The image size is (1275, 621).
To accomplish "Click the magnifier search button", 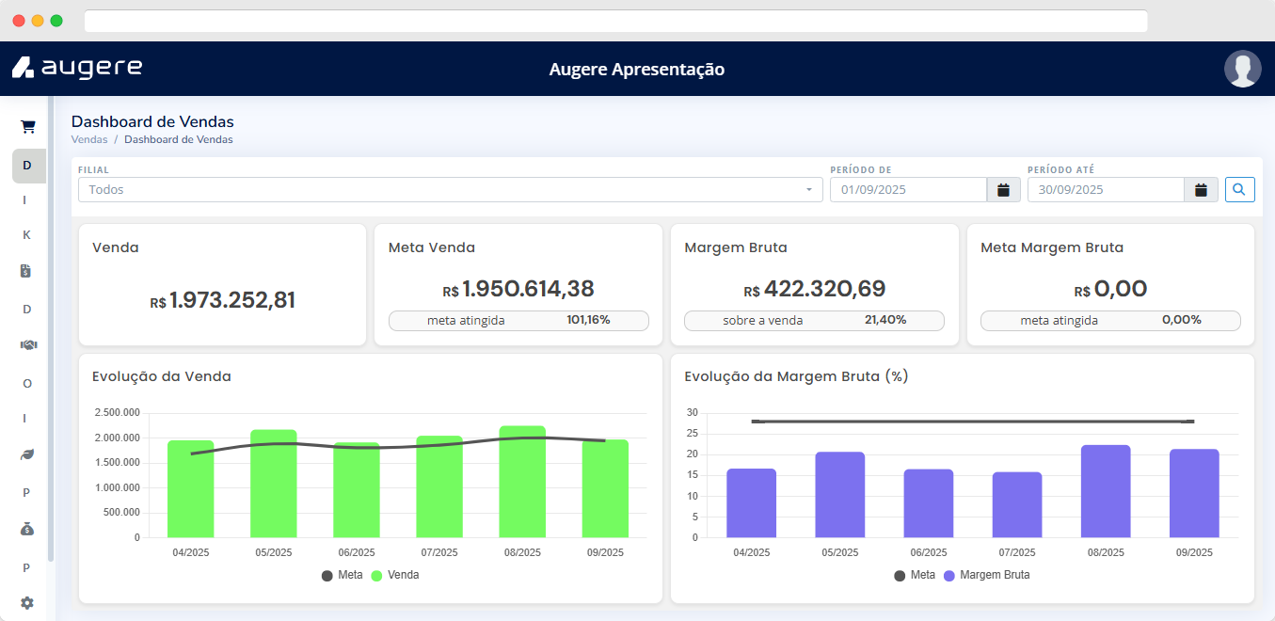I will (1239, 190).
